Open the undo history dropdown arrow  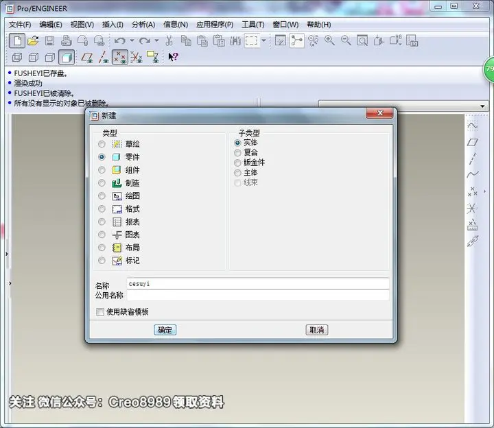(x=132, y=40)
